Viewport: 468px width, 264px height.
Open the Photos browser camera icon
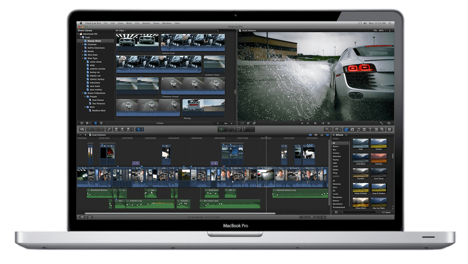(x=352, y=129)
